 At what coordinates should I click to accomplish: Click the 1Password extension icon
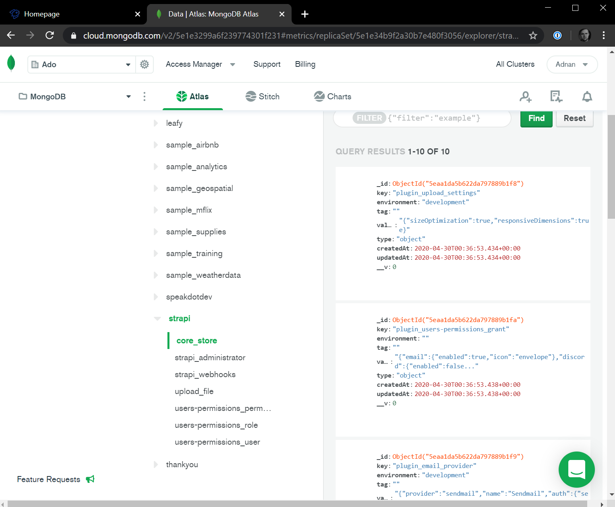(x=557, y=36)
